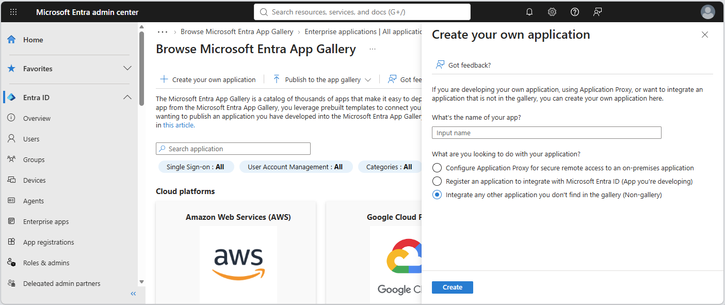Click the Roles & admins icon
Screen dimensions: 725x305
pyautogui.click(x=11, y=263)
